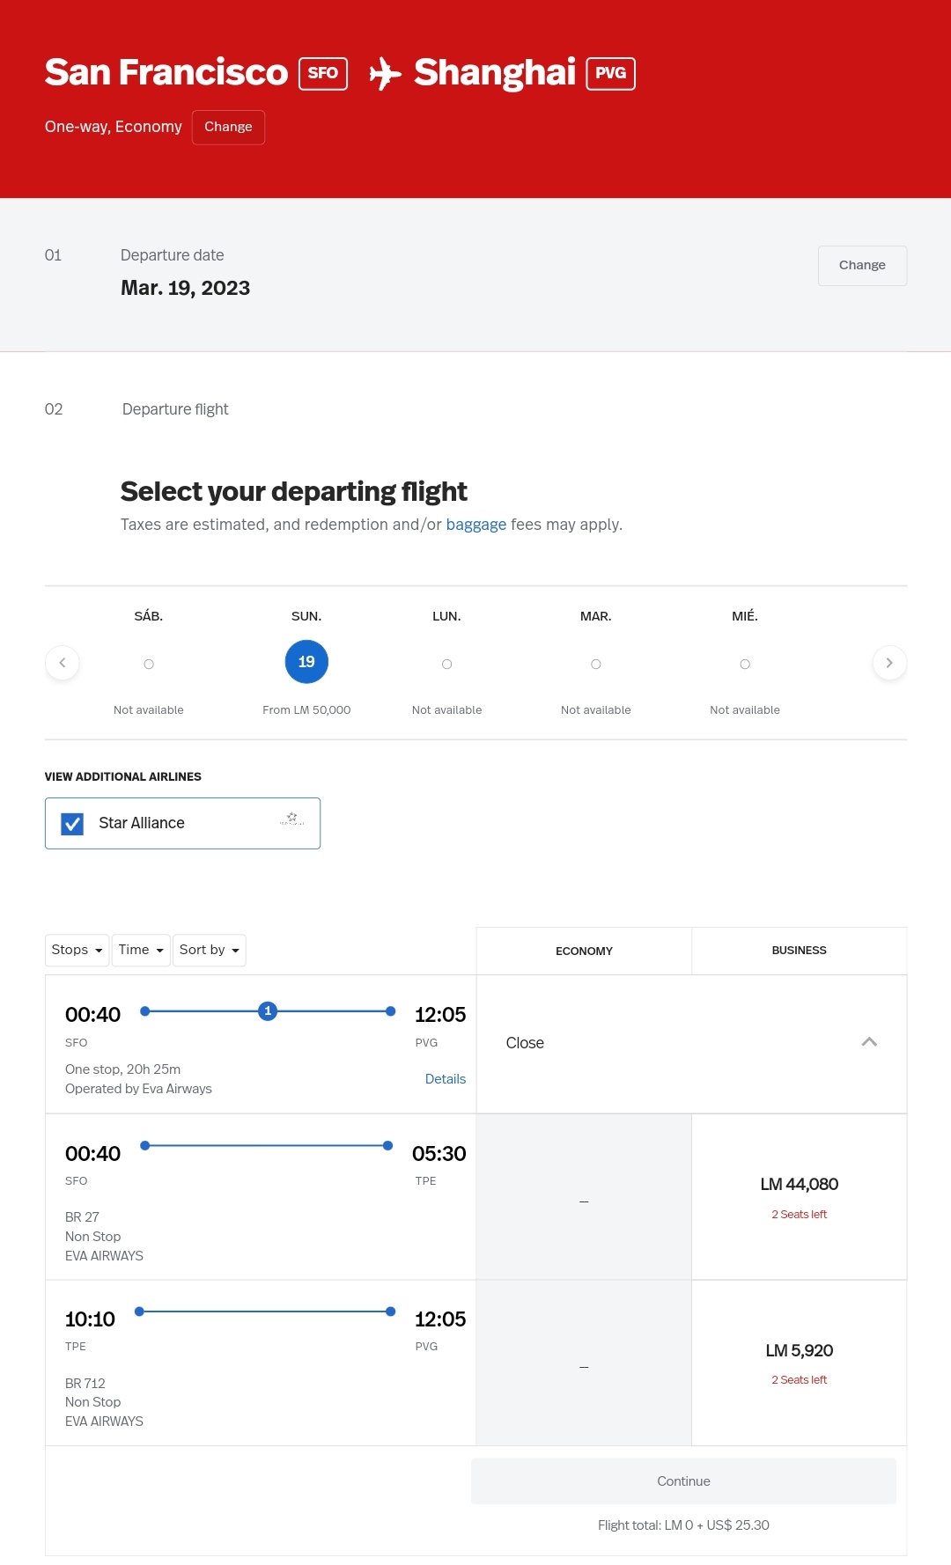The image size is (951, 1565).
Task: Open the Time filter dropdown
Action: pos(141,950)
